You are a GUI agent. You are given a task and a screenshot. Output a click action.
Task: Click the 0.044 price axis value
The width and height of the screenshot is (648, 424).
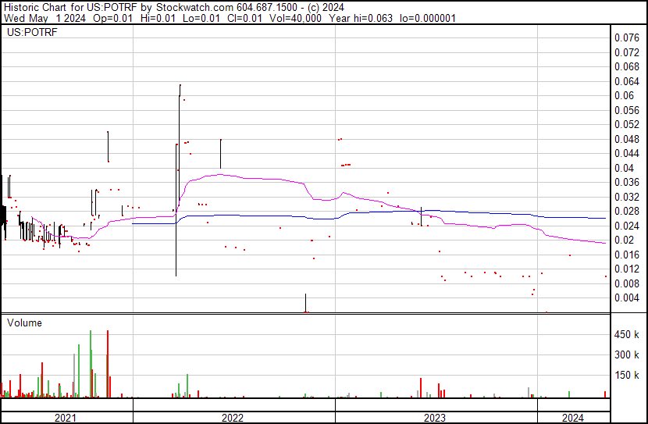[x=627, y=154]
